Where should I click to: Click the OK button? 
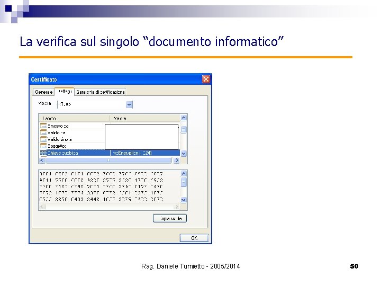[x=194, y=238]
